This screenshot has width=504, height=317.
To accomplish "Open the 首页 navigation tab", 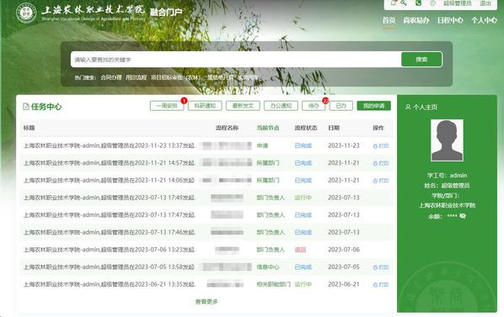I will coord(389,20).
